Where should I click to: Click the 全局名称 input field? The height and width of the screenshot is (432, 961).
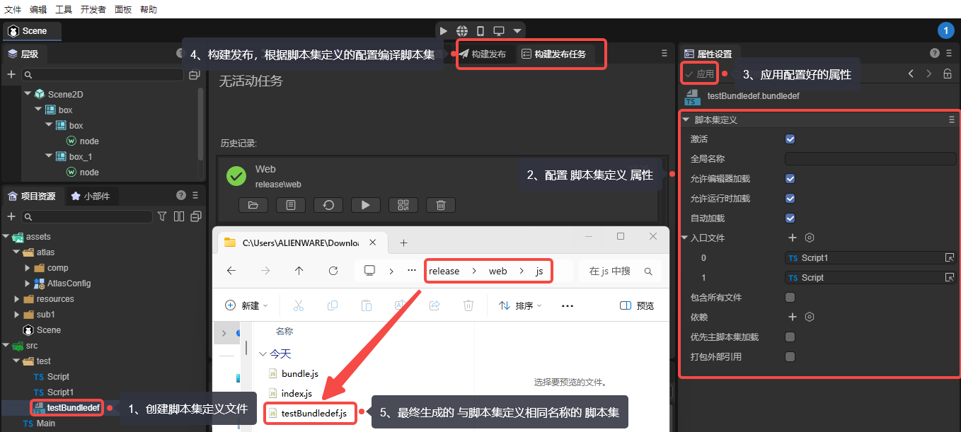tap(870, 159)
